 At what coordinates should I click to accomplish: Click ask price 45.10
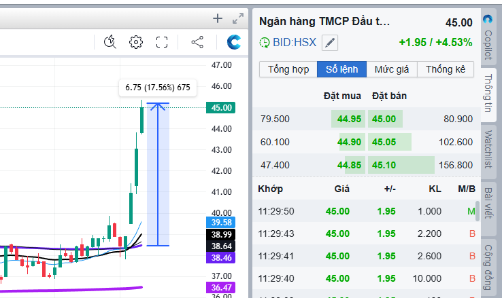(x=384, y=165)
